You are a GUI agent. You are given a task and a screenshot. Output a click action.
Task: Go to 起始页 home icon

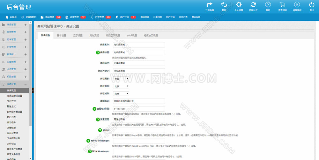(7, 17)
